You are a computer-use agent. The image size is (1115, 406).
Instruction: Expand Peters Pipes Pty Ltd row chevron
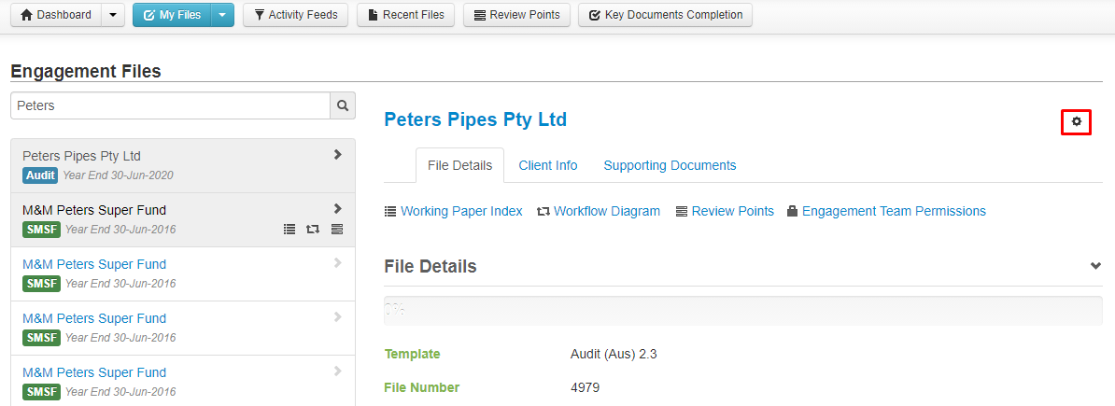click(x=338, y=154)
